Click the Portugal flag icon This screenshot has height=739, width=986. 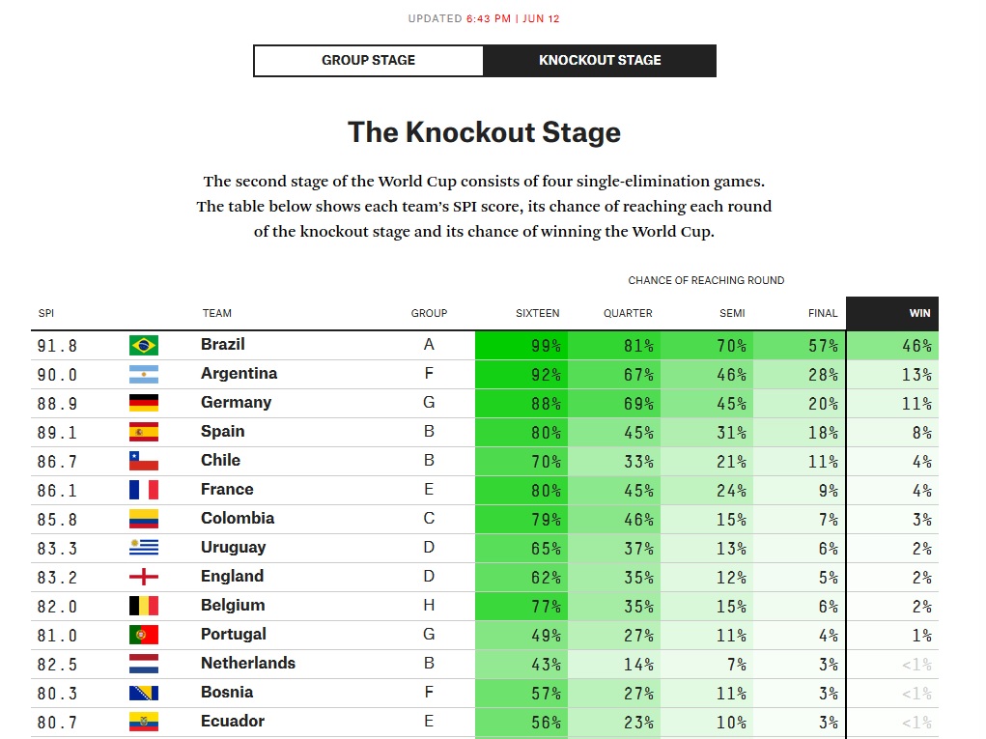pyautogui.click(x=143, y=635)
